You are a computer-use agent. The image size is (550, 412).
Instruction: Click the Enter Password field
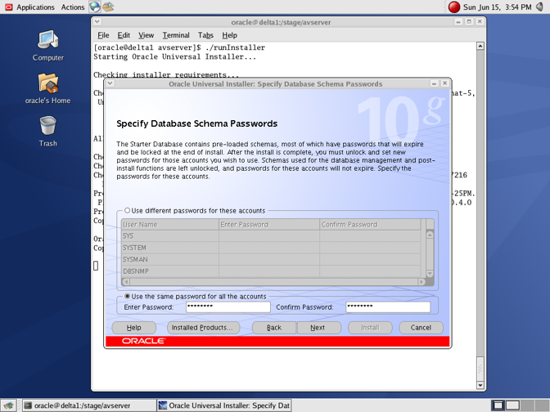[228, 307]
